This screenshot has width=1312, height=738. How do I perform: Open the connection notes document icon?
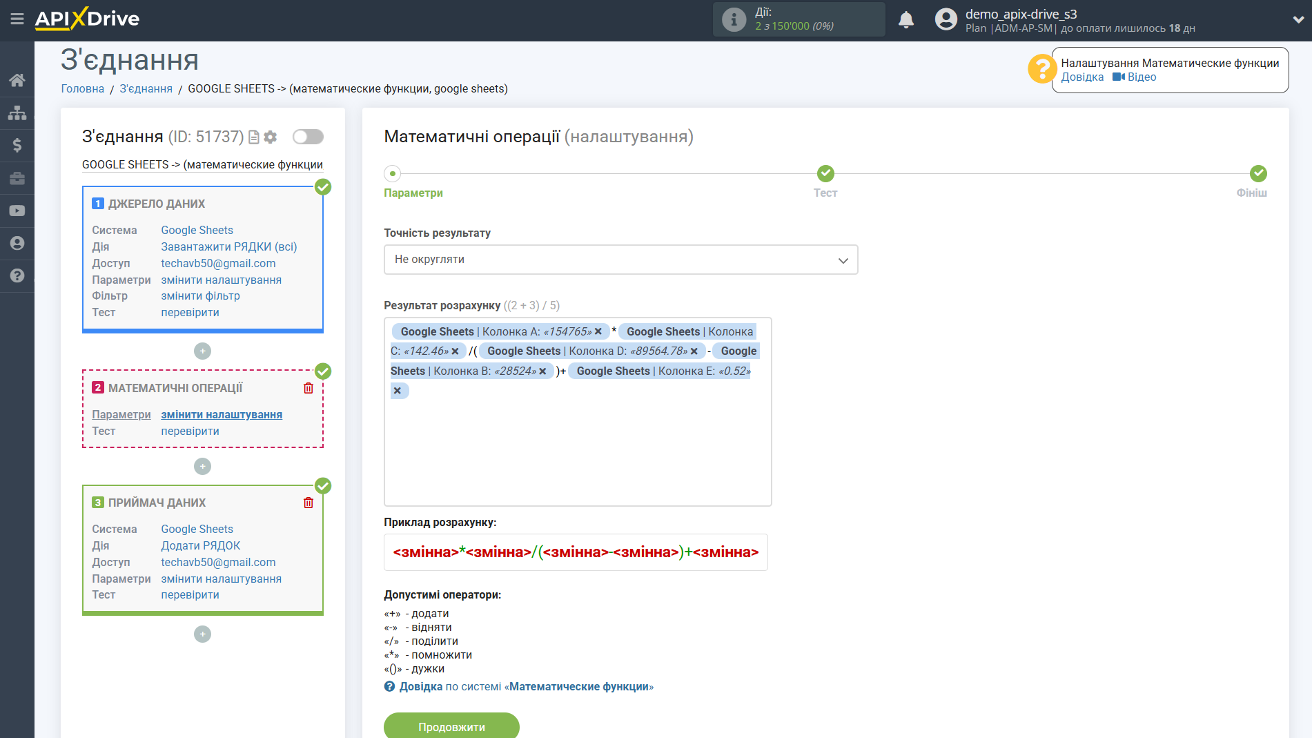tap(254, 137)
